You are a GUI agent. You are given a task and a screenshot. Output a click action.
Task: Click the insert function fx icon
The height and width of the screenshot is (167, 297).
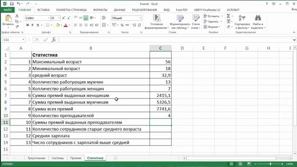pos(54,40)
